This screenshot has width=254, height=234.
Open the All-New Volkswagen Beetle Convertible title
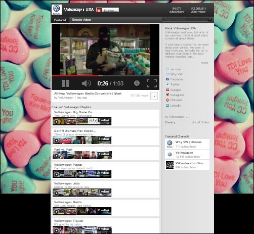point(88,93)
